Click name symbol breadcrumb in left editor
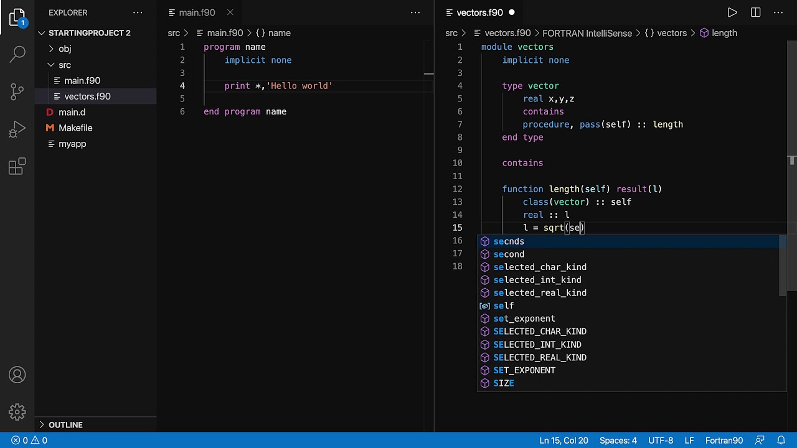 coord(273,33)
